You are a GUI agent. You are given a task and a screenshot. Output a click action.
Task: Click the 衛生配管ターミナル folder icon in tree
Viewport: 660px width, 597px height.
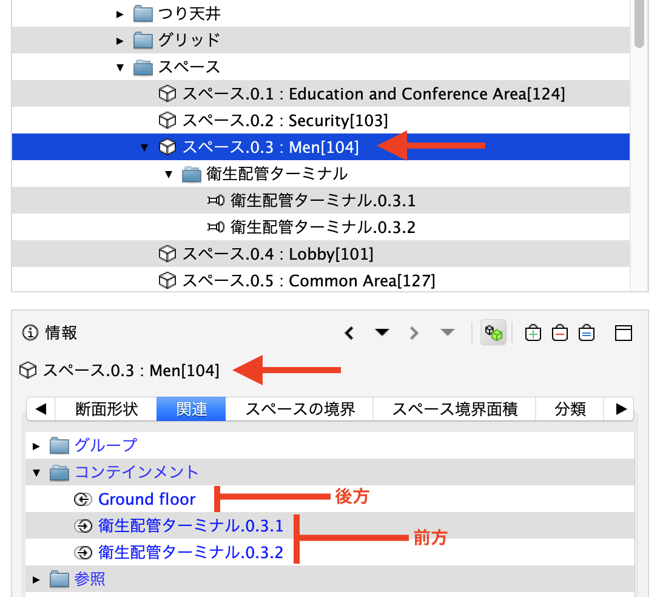point(192,174)
